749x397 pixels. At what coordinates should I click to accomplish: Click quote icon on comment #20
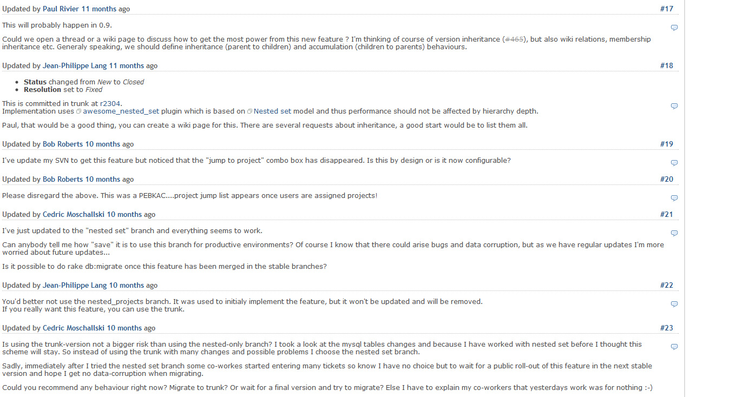[674, 198]
